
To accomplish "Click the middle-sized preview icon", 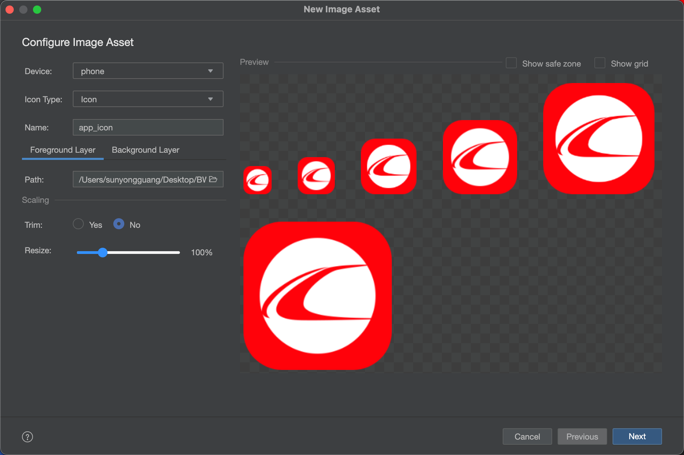I will [x=389, y=166].
